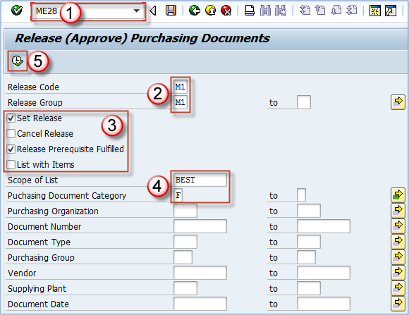Click Purchasing Group to field
Viewport: 409px width, 315px height.
click(x=306, y=257)
